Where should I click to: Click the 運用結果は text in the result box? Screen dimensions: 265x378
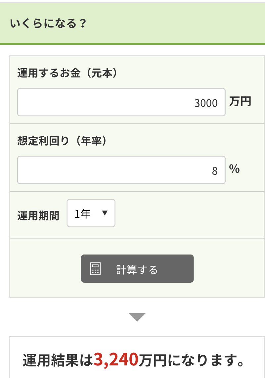58,361
